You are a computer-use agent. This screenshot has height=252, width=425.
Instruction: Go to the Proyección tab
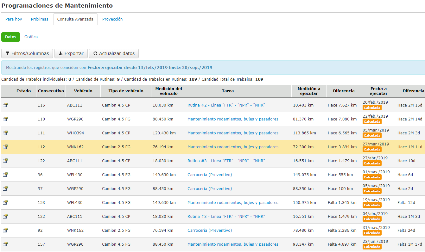(x=112, y=19)
